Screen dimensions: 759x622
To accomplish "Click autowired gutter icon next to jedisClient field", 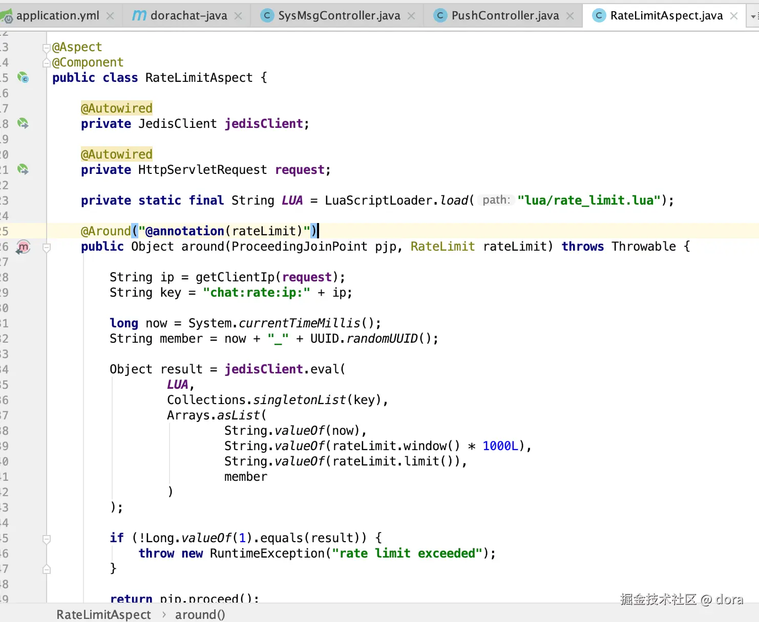I will [x=23, y=123].
